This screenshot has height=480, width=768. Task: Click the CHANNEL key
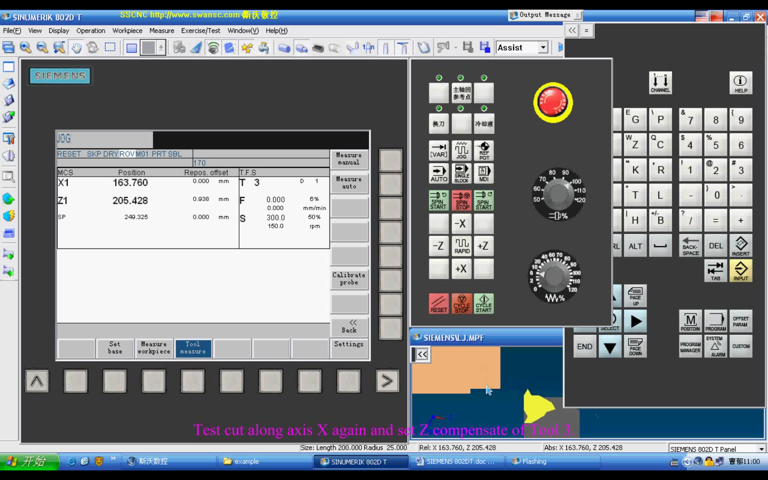[x=660, y=83]
